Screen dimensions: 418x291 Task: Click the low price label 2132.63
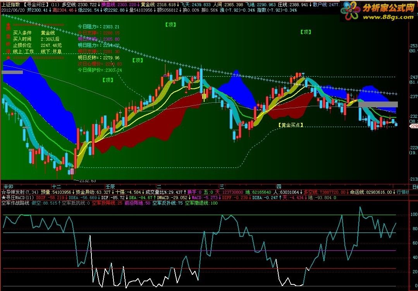(87, 181)
